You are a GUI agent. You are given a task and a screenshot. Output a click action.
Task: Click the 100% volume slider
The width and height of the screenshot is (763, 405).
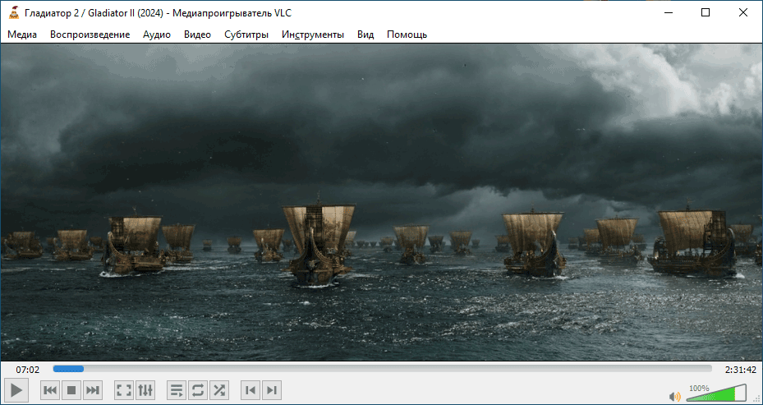click(x=717, y=393)
